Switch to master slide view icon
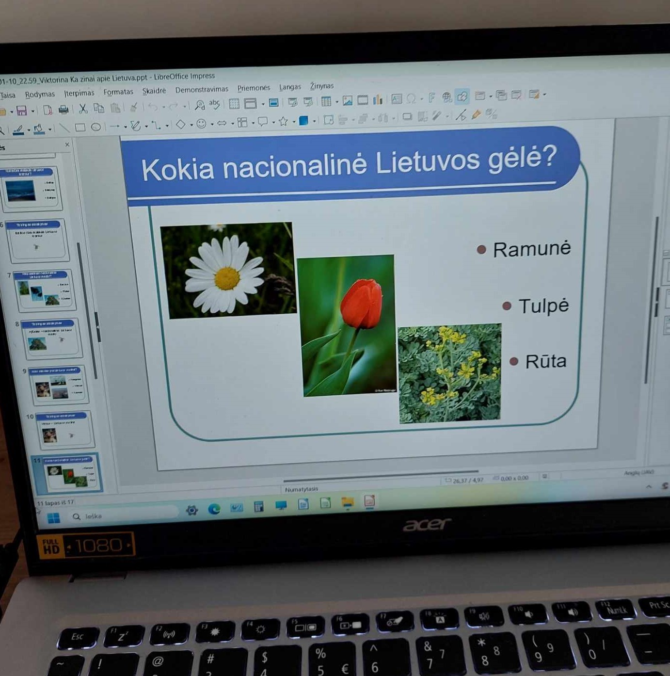 (x=274, y=102)
